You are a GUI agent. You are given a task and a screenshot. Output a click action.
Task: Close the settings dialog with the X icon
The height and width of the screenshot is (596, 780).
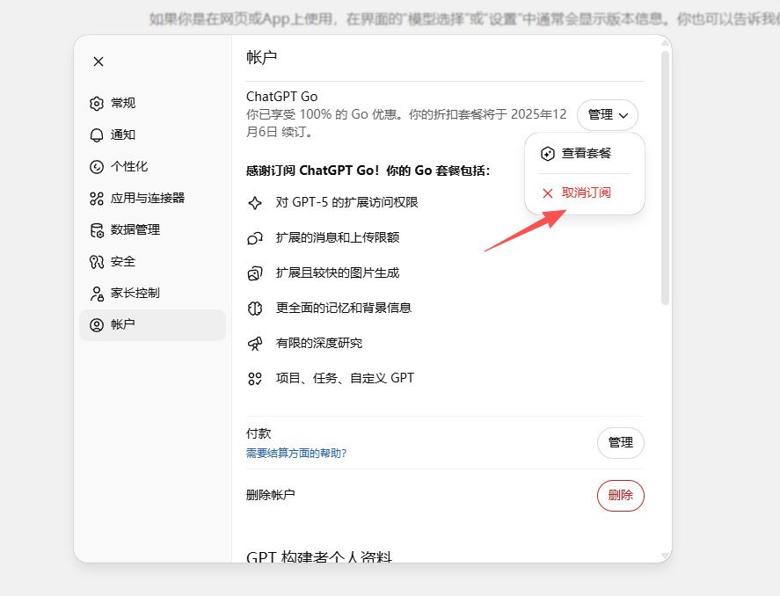tap(98, 62)
